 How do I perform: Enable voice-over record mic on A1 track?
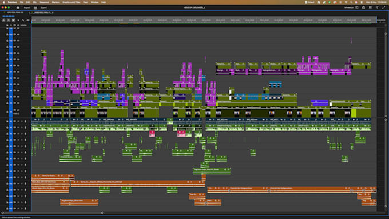tap(25, 121)
